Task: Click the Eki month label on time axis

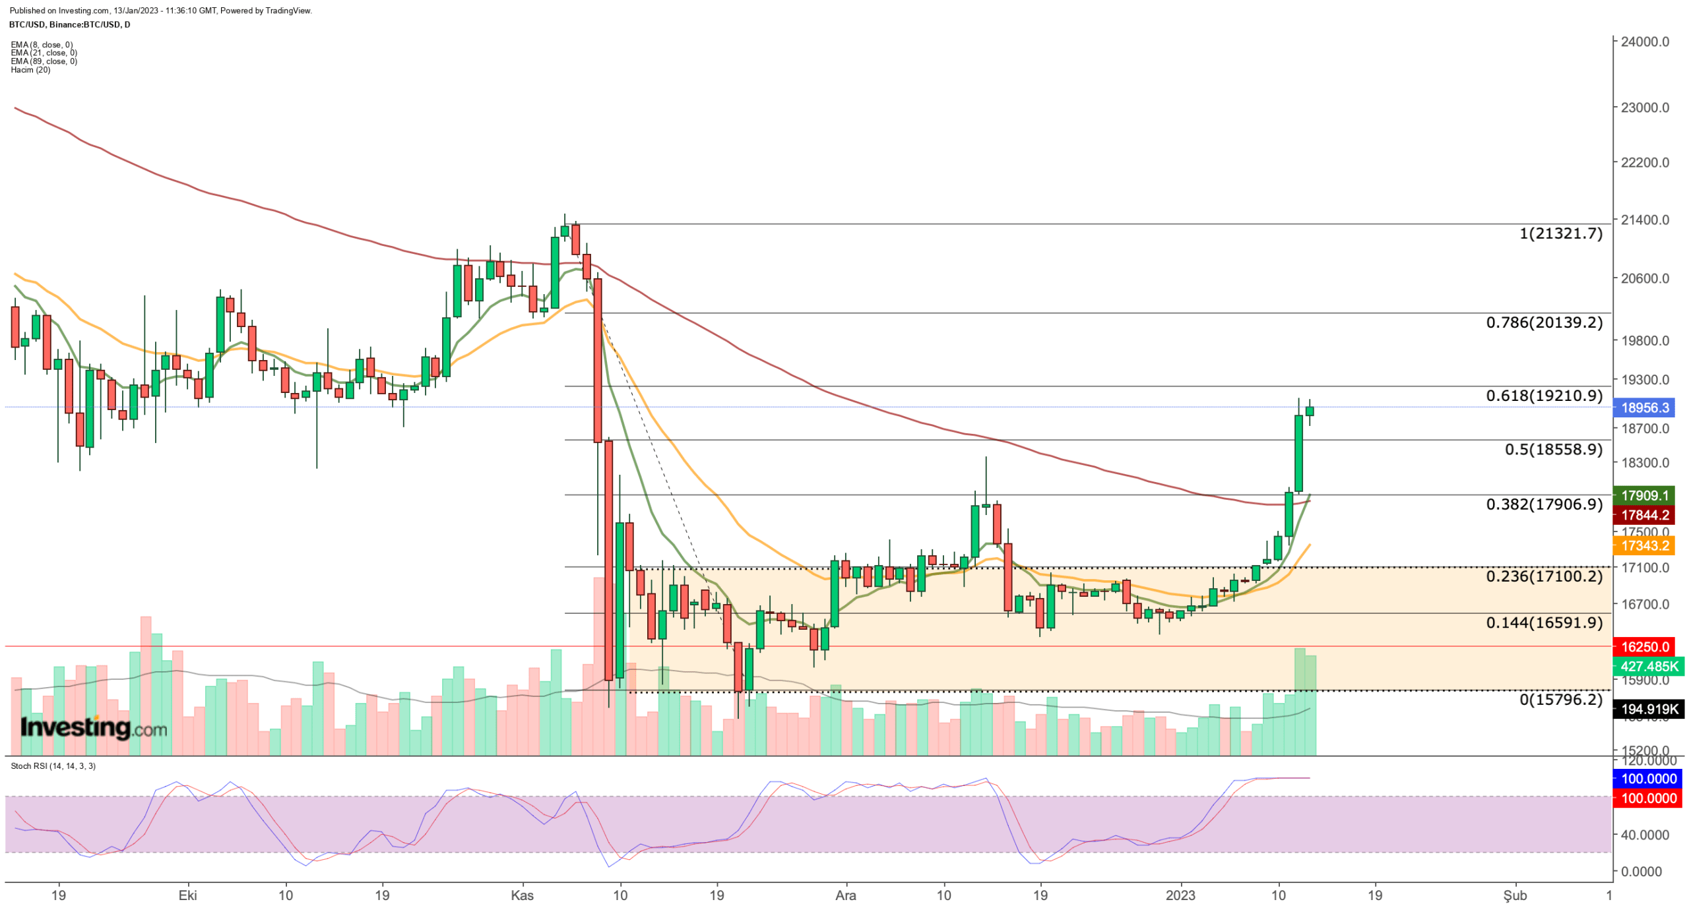Action: (x=188, y=895)
